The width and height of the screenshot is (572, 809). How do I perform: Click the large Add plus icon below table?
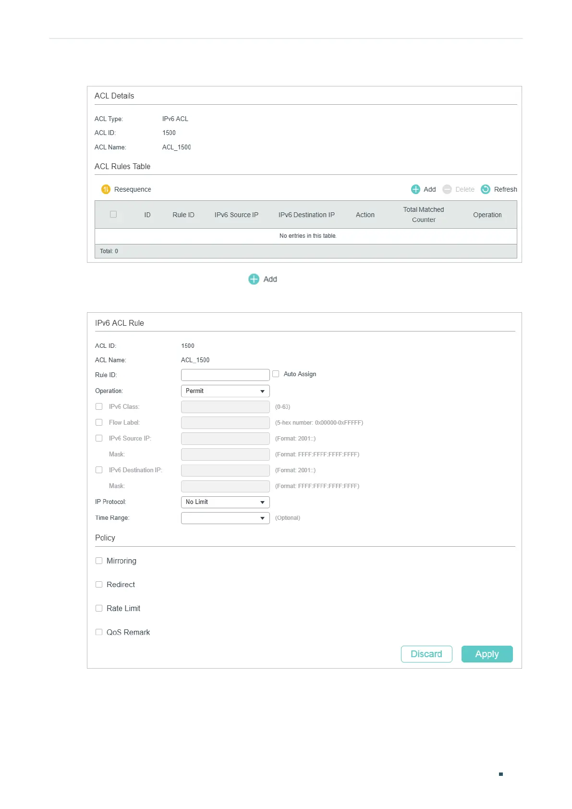[x=254, y=279]
